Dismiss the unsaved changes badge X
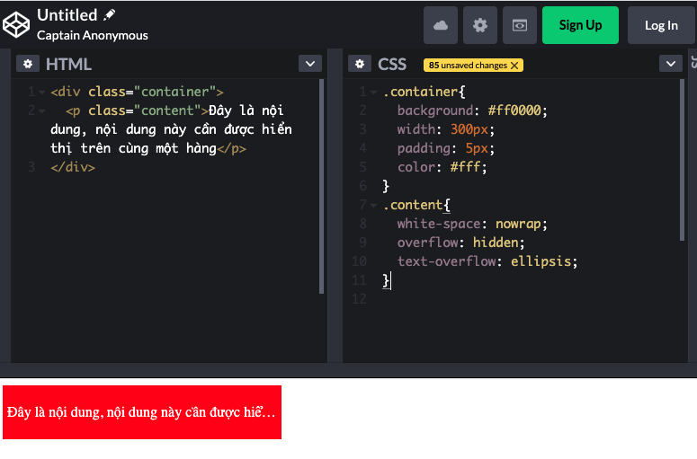 514,66
